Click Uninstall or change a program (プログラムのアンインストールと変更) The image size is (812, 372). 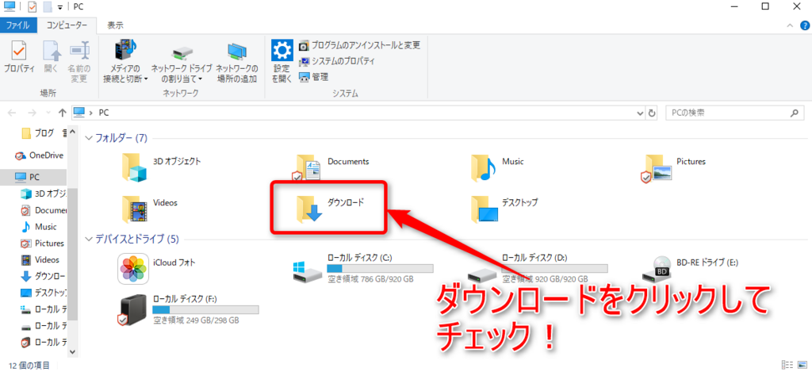(x=359, y=45)
